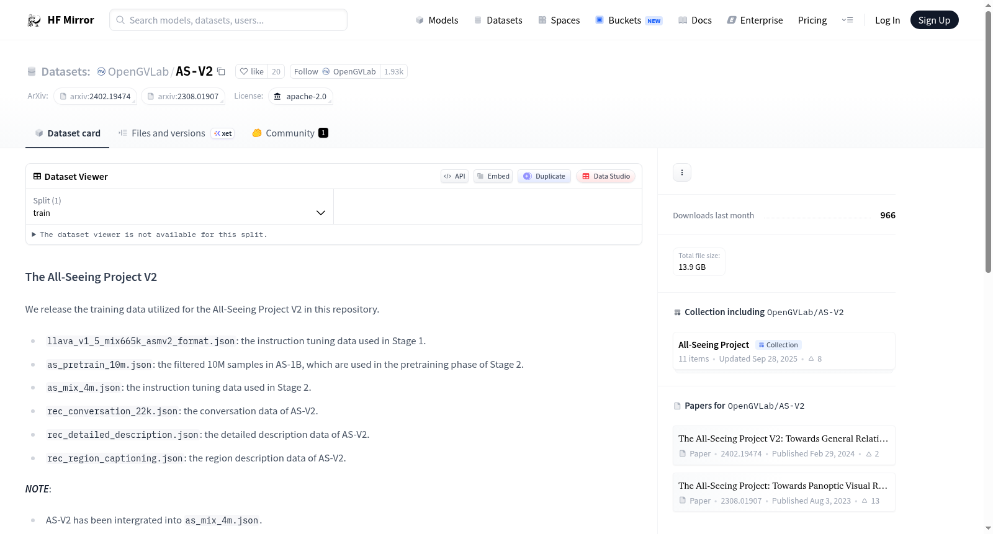
Task: Copy dataset name with the copy icon
Action: pos(221,72)
